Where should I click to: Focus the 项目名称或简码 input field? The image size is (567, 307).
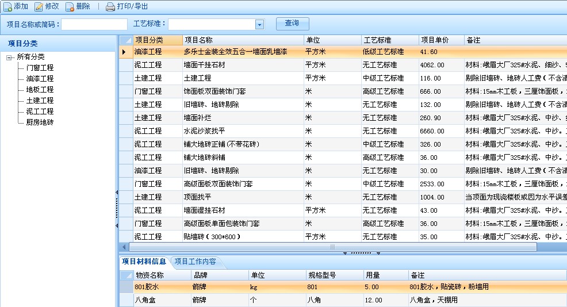94,25
